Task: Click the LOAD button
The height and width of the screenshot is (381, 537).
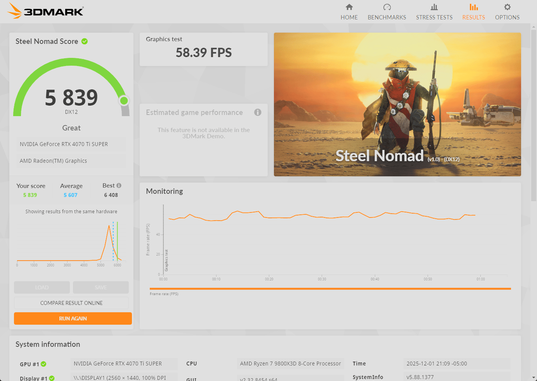Action: coord(42,287)
